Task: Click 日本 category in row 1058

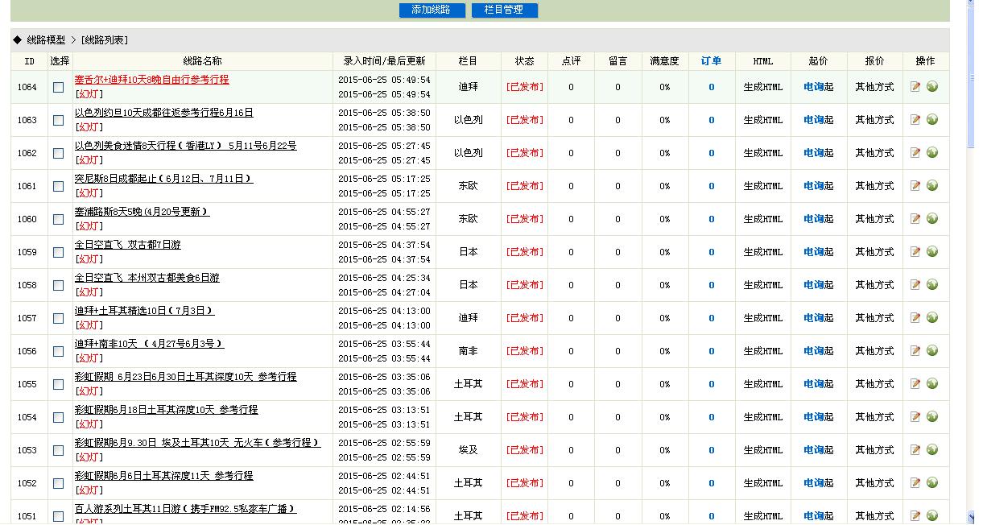Action: [469, 285]
